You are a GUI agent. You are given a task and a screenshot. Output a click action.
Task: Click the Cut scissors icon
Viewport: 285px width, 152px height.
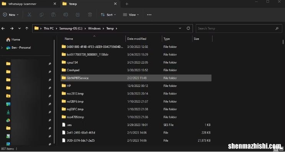[29, 15]
